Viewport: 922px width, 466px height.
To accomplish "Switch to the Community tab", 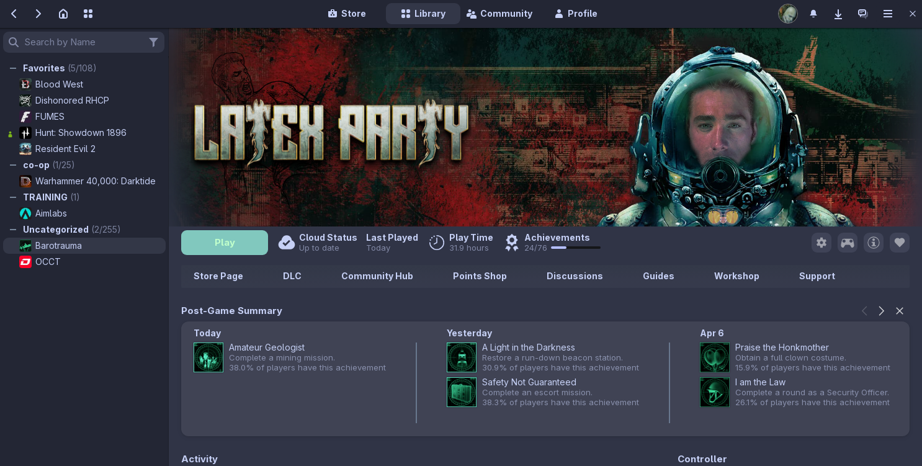I will [x=499, y=14].
